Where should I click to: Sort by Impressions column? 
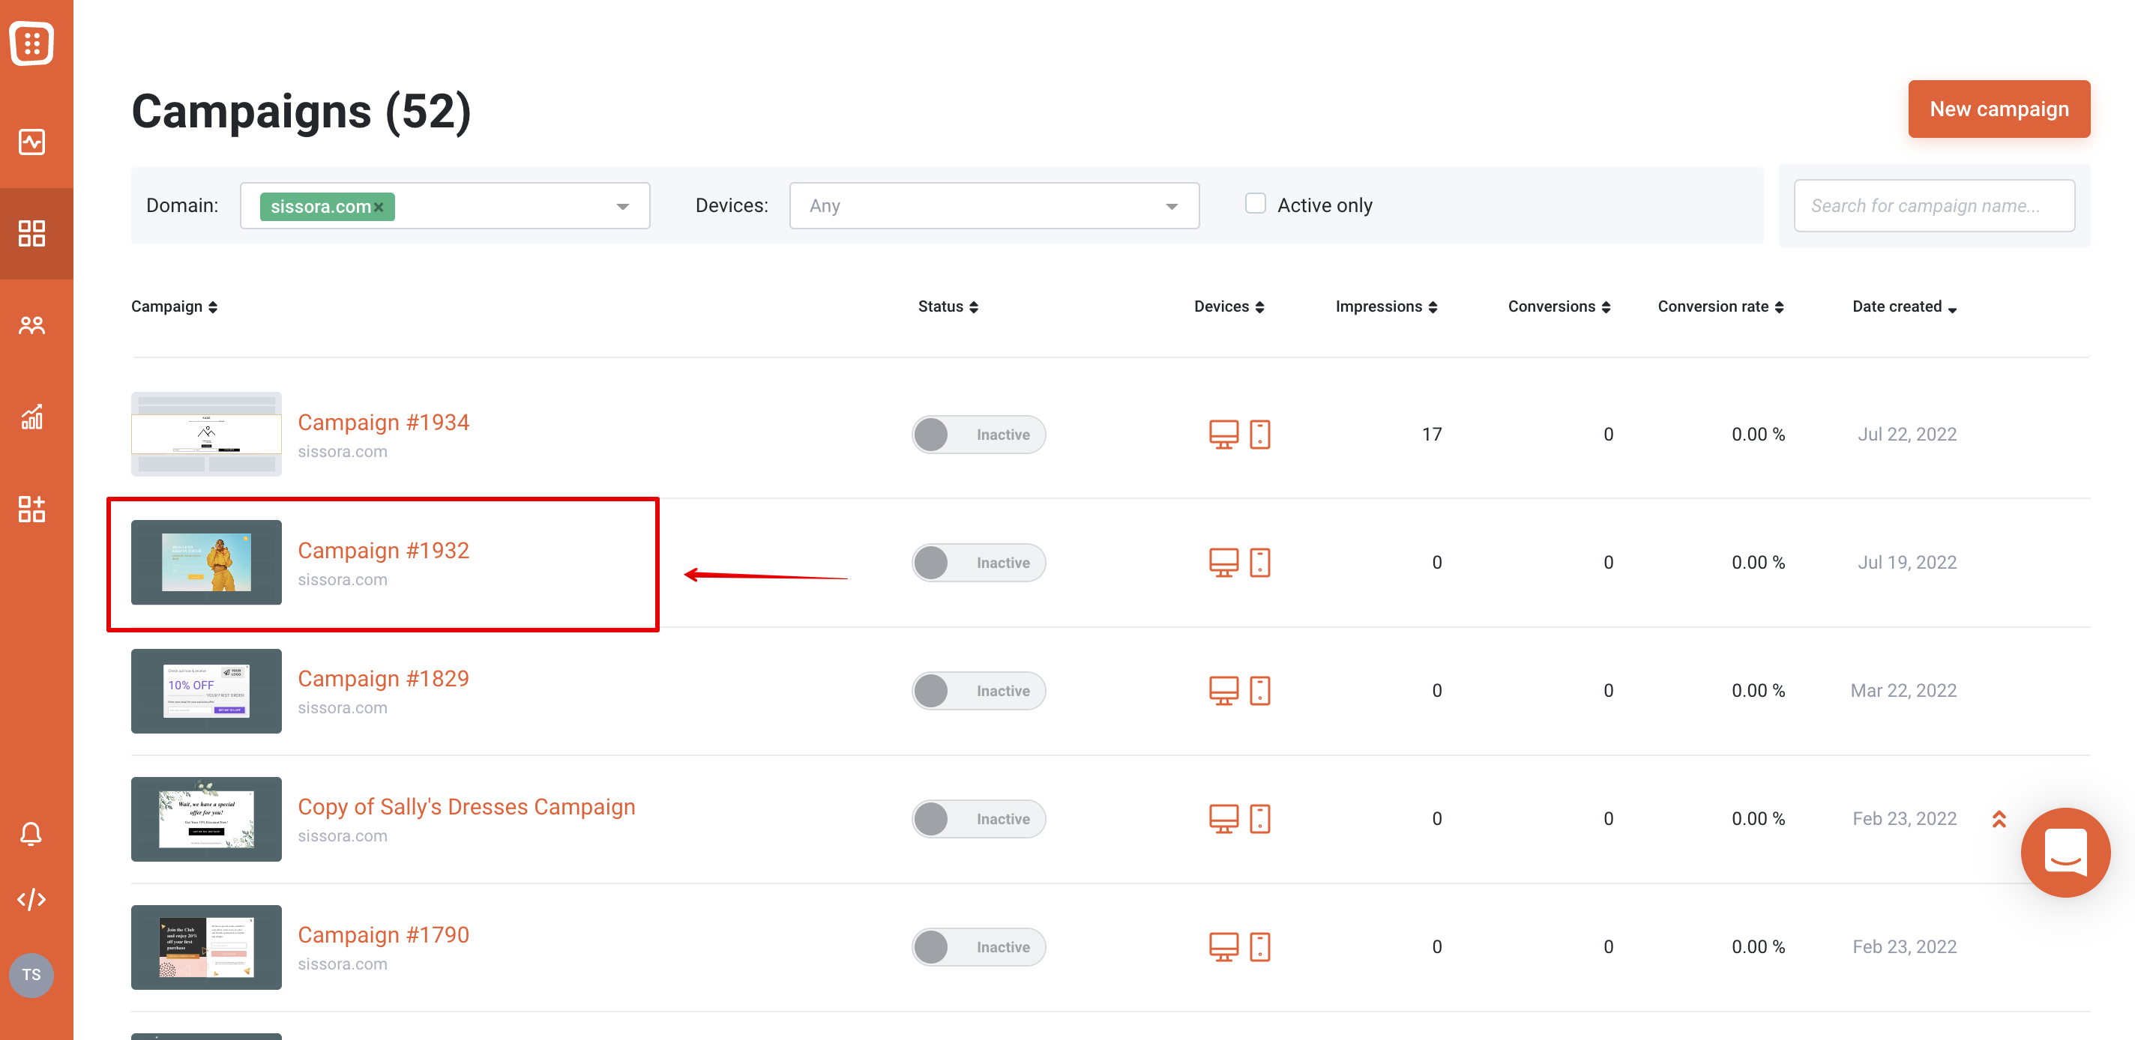[1386, 306]
